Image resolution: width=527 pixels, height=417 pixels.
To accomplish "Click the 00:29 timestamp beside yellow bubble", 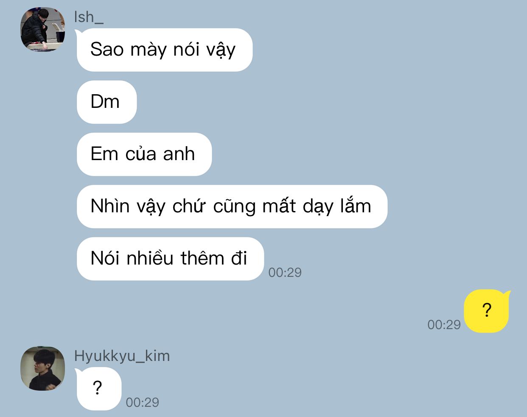I will [444, 324].
